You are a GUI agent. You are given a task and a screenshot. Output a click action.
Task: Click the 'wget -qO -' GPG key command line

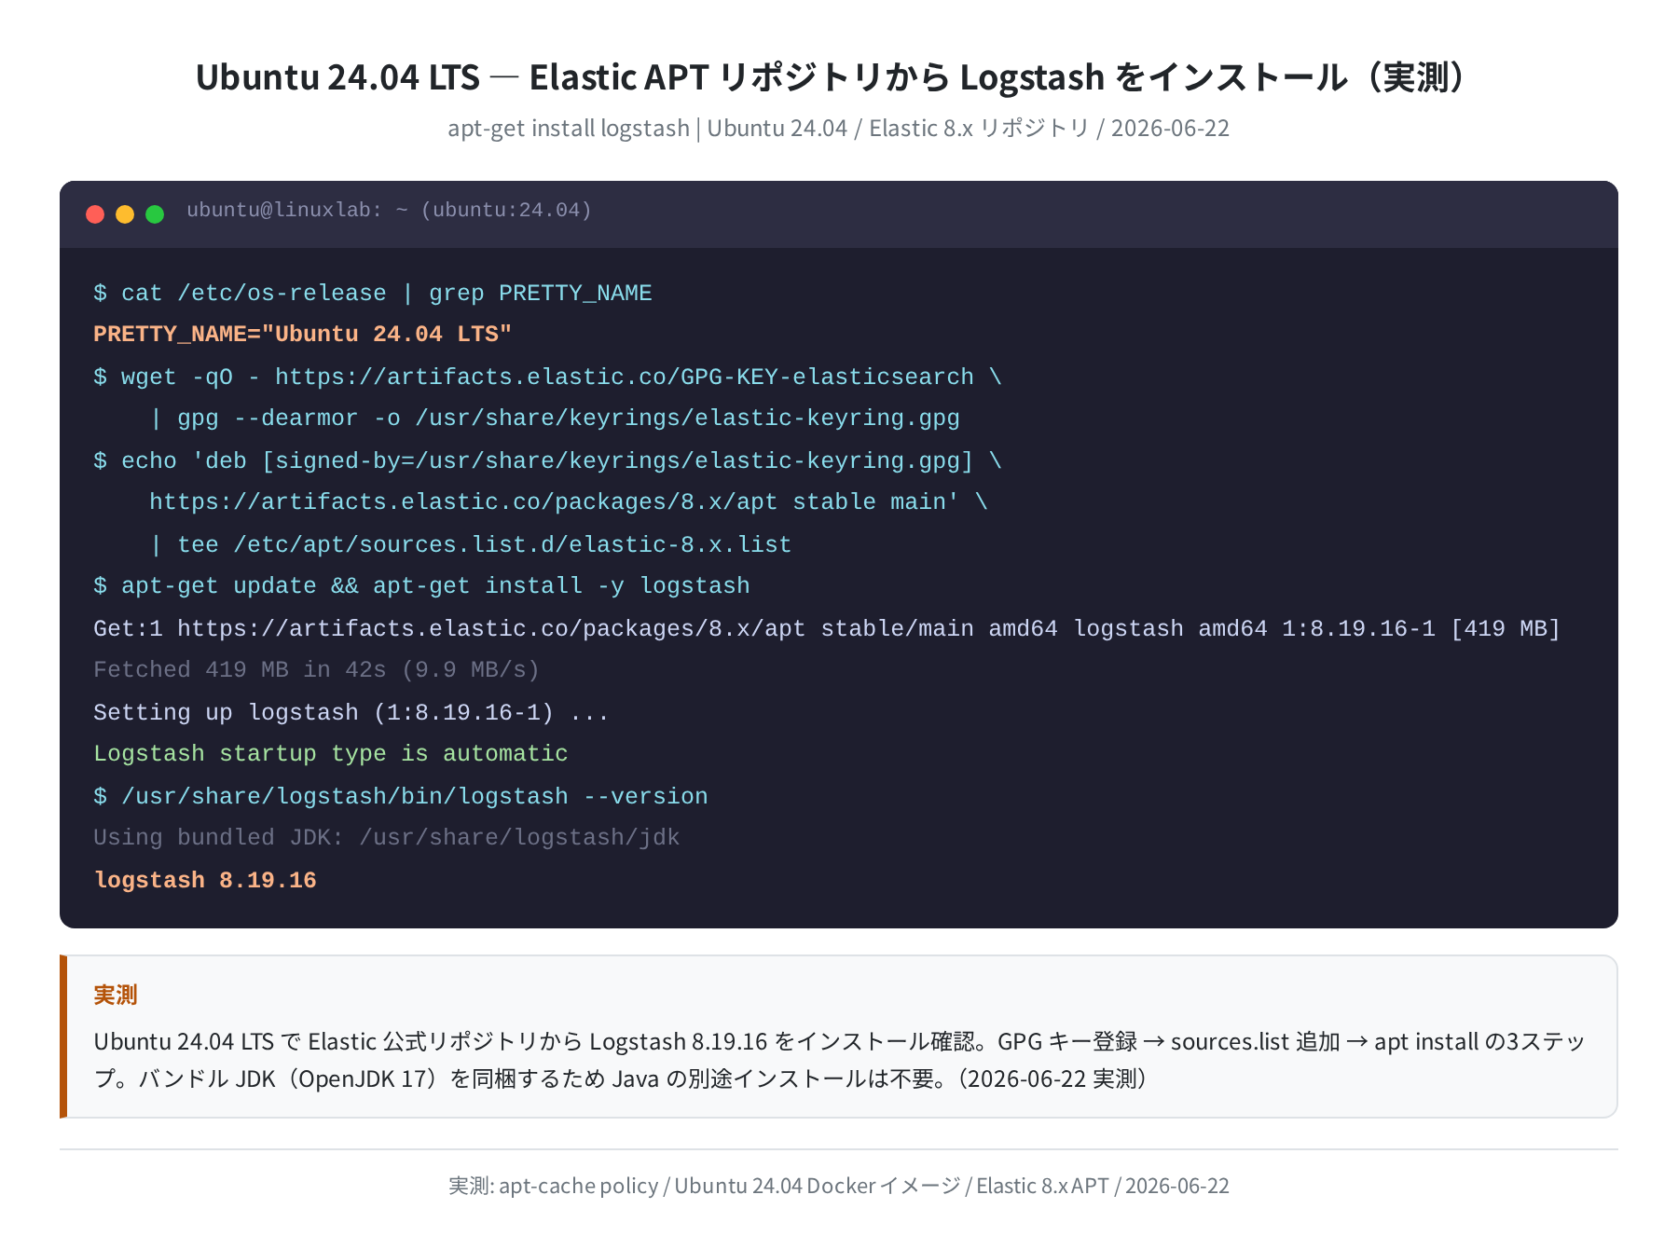(x=548, y=378)
